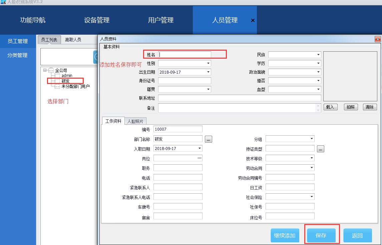Select 未分配部门用户 in tree
The width and height of the screenshot is (382, 245).
[x=75, y=86]
